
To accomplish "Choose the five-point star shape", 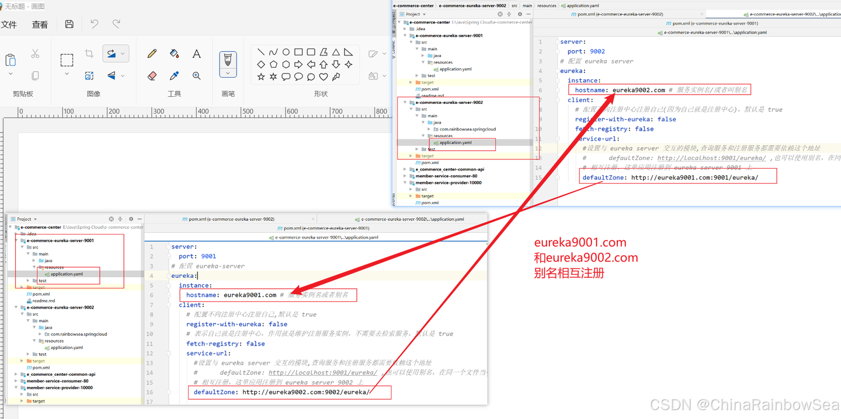I will click(261, 76).
